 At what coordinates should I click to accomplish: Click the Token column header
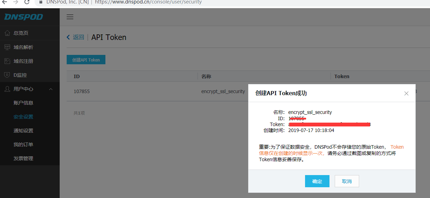[x=342, y=76]
